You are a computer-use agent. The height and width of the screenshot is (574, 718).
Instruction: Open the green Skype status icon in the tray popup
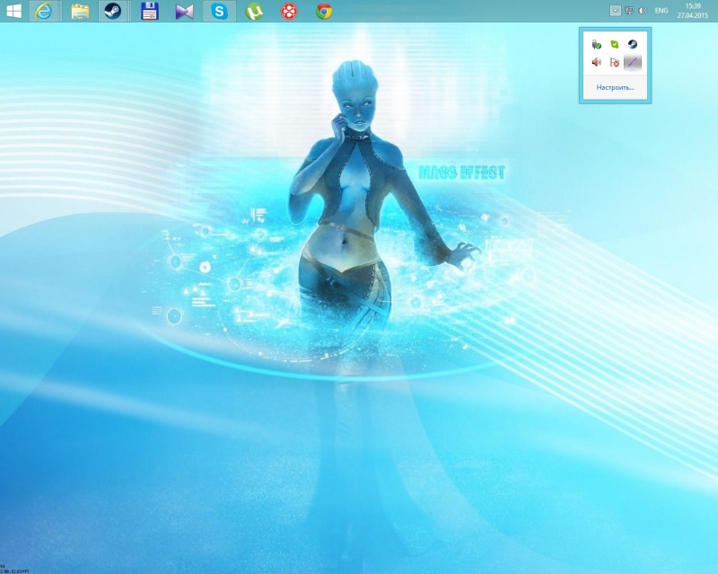(x=615, y=45)
